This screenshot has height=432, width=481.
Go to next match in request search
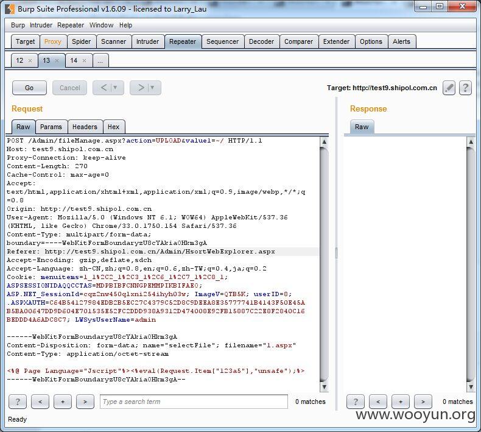(85, 402)
